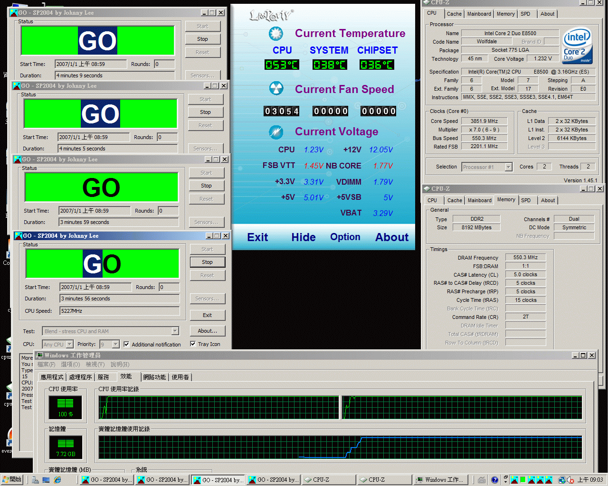Click the Task Manager title bar icon
This screenshot has height=486, width=608.
point(40,355)
